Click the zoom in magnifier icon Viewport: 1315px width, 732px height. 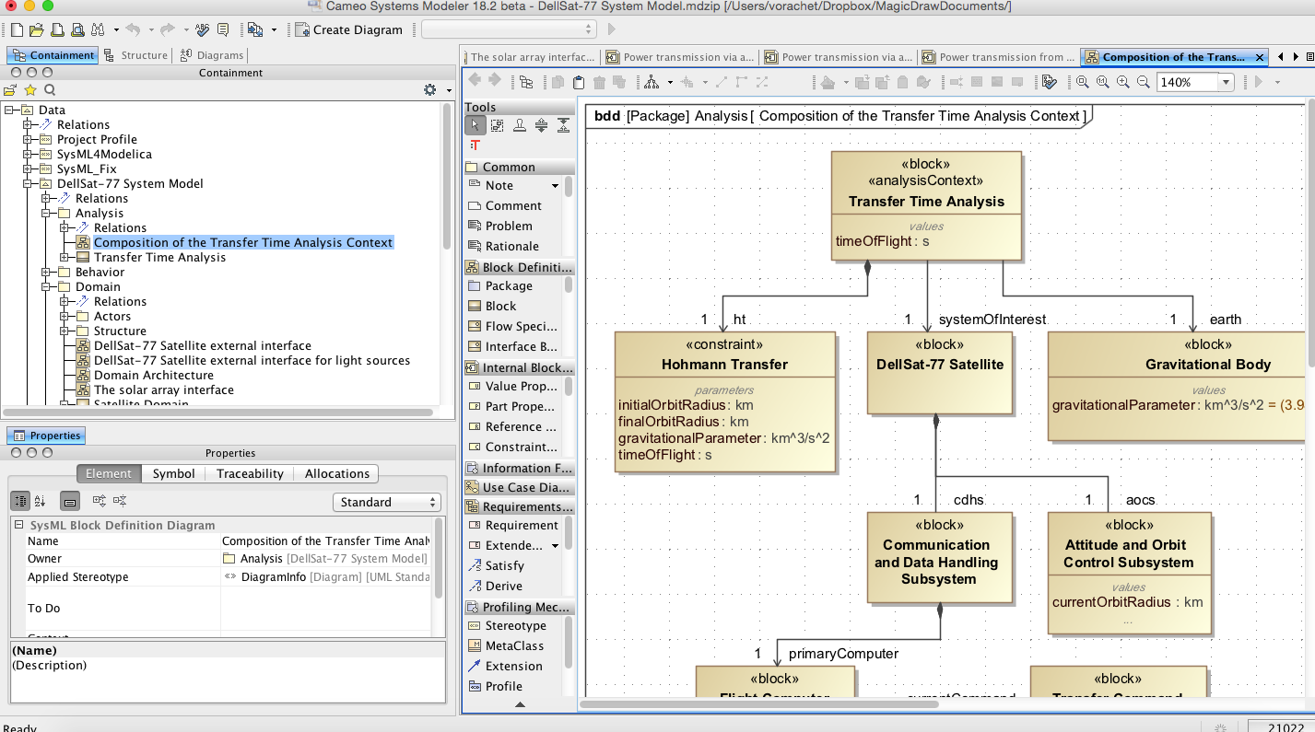click(1122, 82)
